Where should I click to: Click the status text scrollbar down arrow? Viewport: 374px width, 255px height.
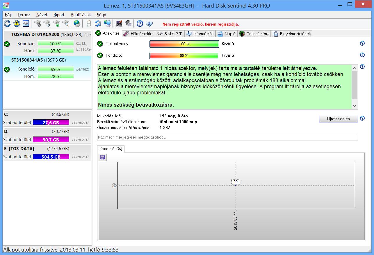355,106
